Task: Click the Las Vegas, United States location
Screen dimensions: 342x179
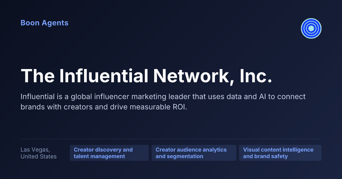Action: point(39,153)
